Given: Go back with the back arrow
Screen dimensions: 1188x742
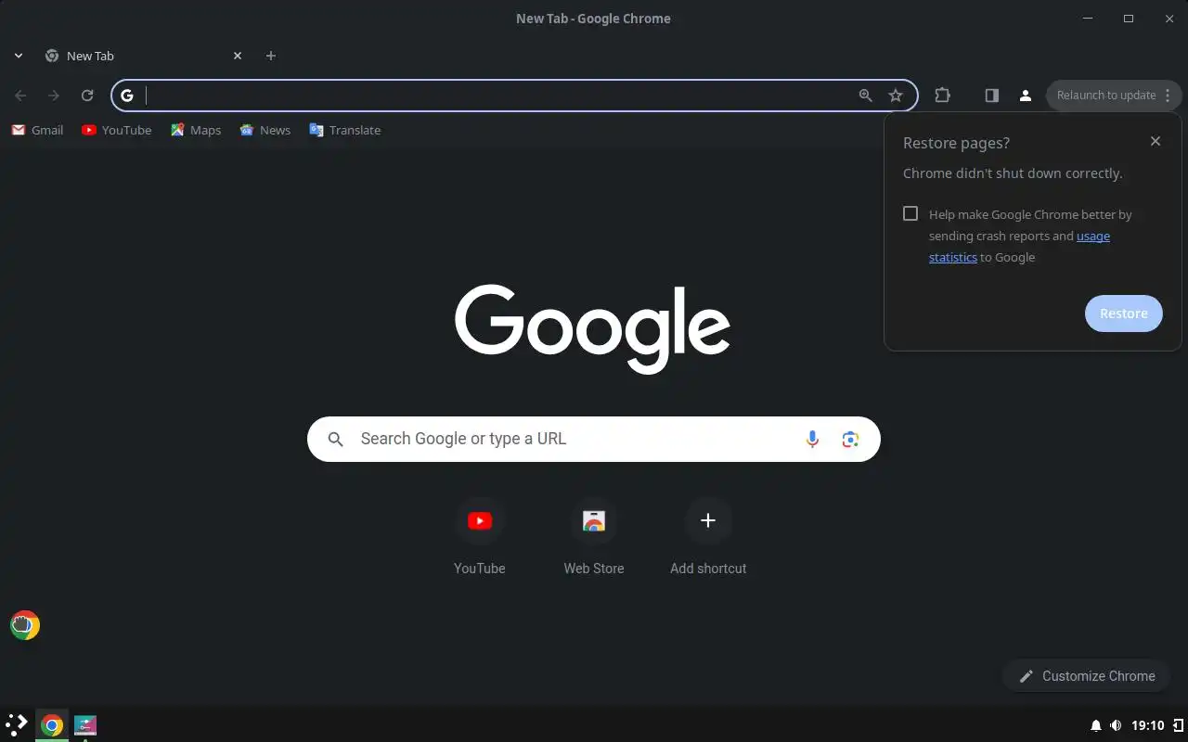Looking at the screenshot, I should (x=20, y=96).
